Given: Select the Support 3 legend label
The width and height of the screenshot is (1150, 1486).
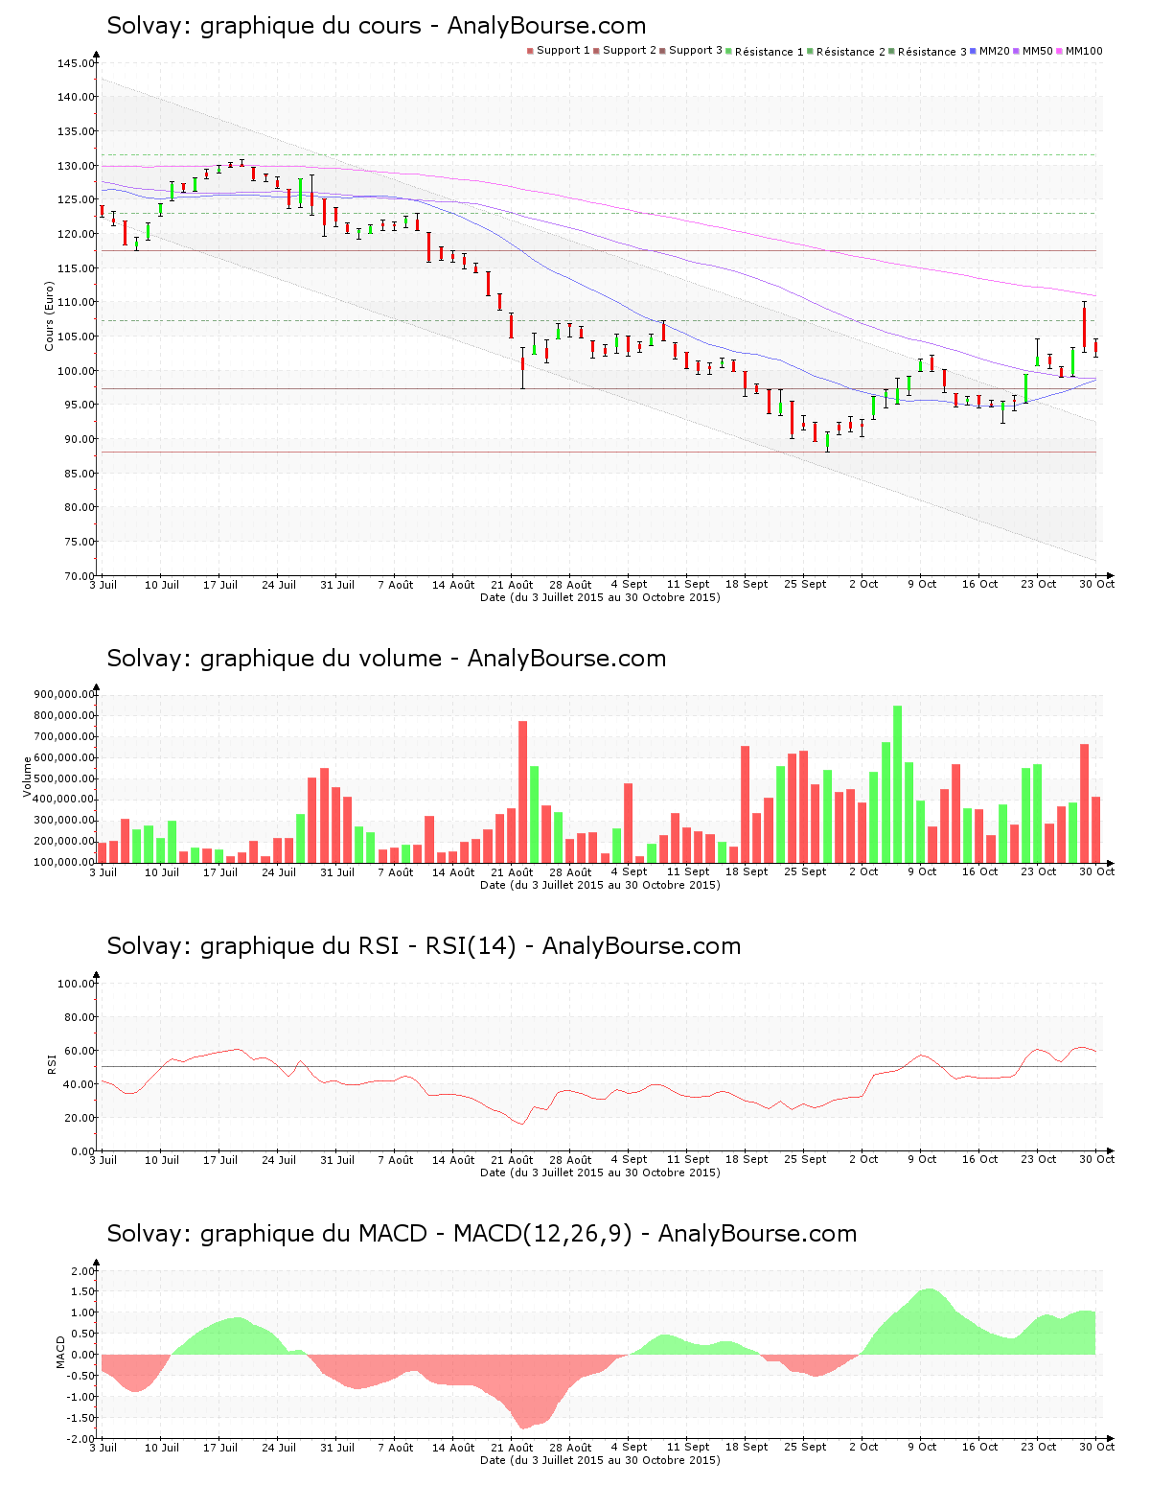Looking at the screenshot, I should (x=696, y=51).
